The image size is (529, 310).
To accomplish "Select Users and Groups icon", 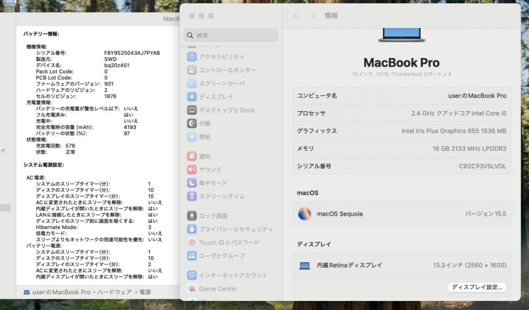I will [x=191, y=256].
